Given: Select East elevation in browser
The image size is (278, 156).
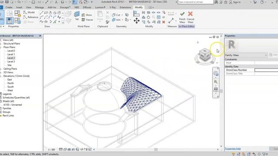Looking at the screenshot, I should 10,80.
